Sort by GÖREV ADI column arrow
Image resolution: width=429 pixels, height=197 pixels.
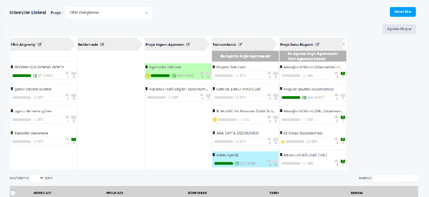click(55, 193)
